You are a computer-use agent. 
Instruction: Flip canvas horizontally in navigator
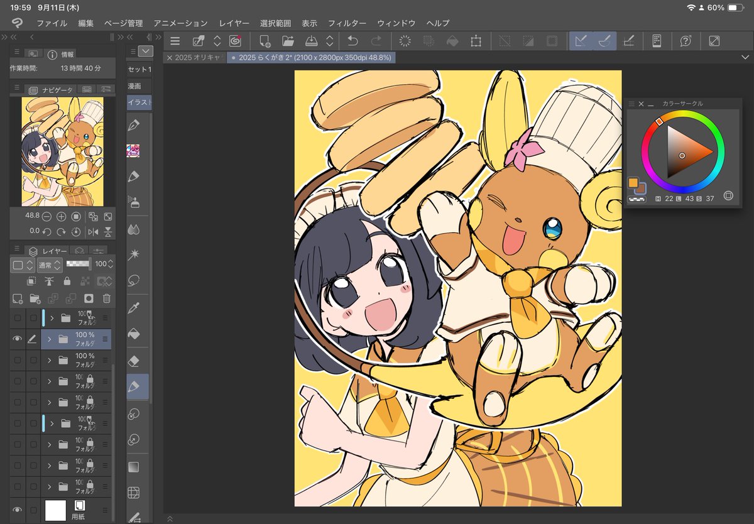click(x=93, y=232)
